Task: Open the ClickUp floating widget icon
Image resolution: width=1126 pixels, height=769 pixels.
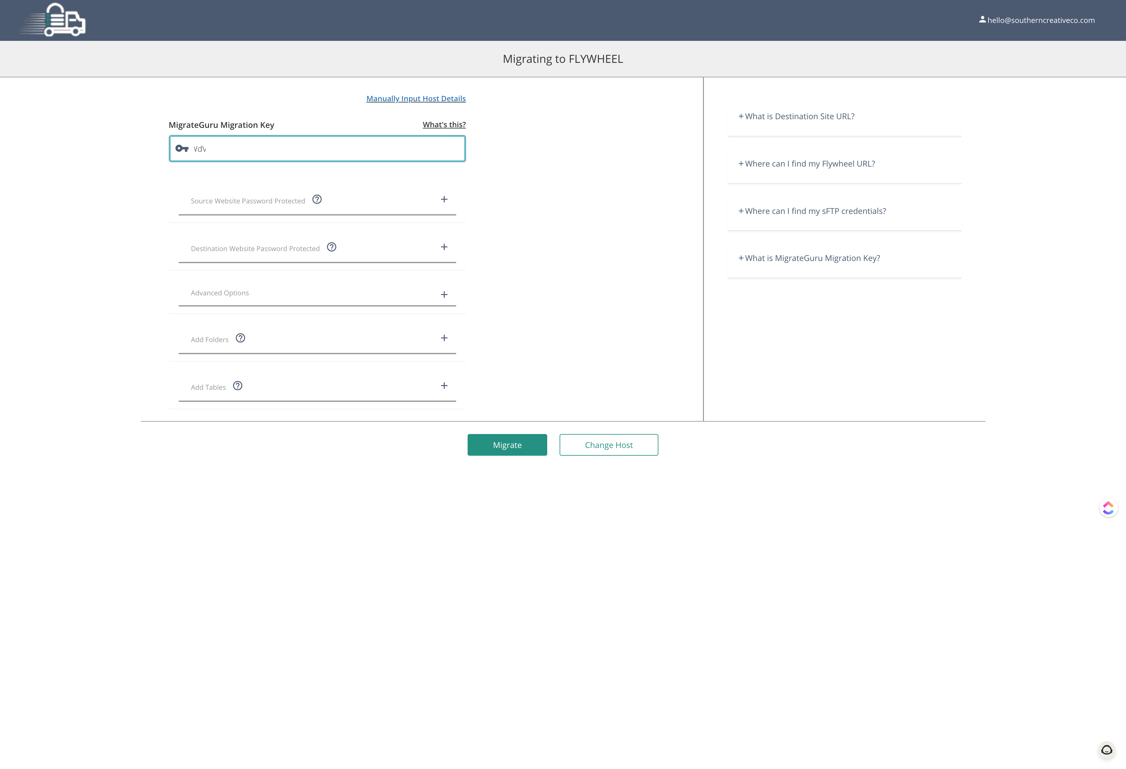Action: [x=1108, y=508]
